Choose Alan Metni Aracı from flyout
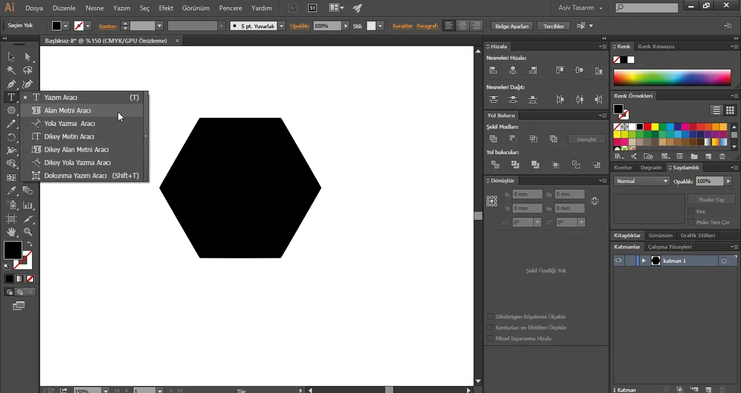This screenshot has height=393, width=741. point(82,110)
